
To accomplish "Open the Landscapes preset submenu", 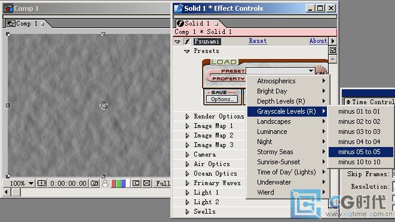I will pos(287,121).
